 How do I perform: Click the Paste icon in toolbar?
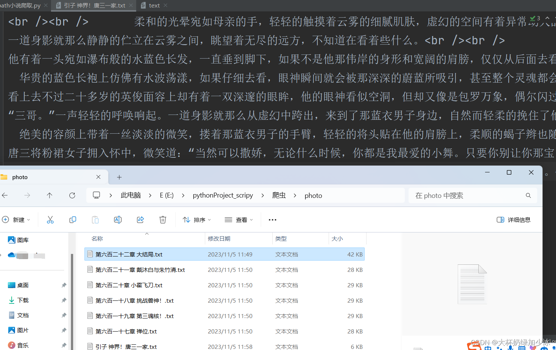point(95,220)
